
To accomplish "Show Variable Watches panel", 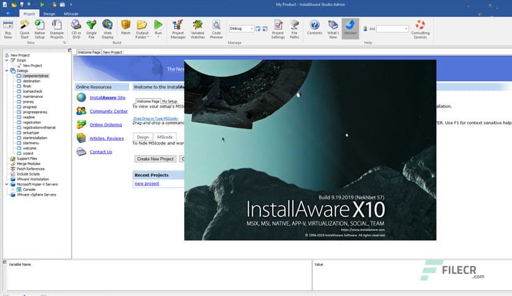I will (198, 29).
